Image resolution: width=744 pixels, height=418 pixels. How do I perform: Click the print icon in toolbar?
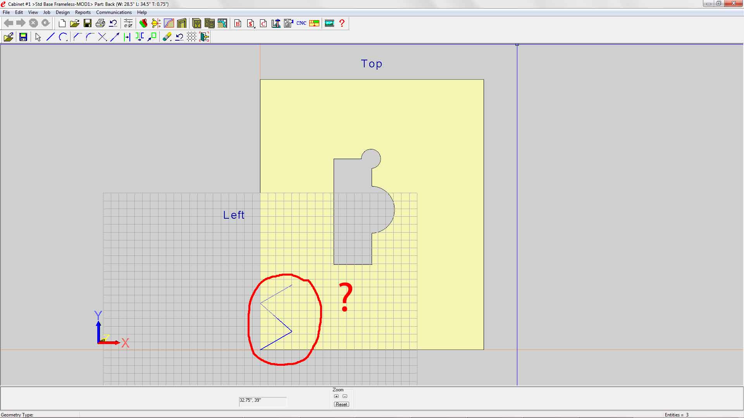(x=100, y=23)
